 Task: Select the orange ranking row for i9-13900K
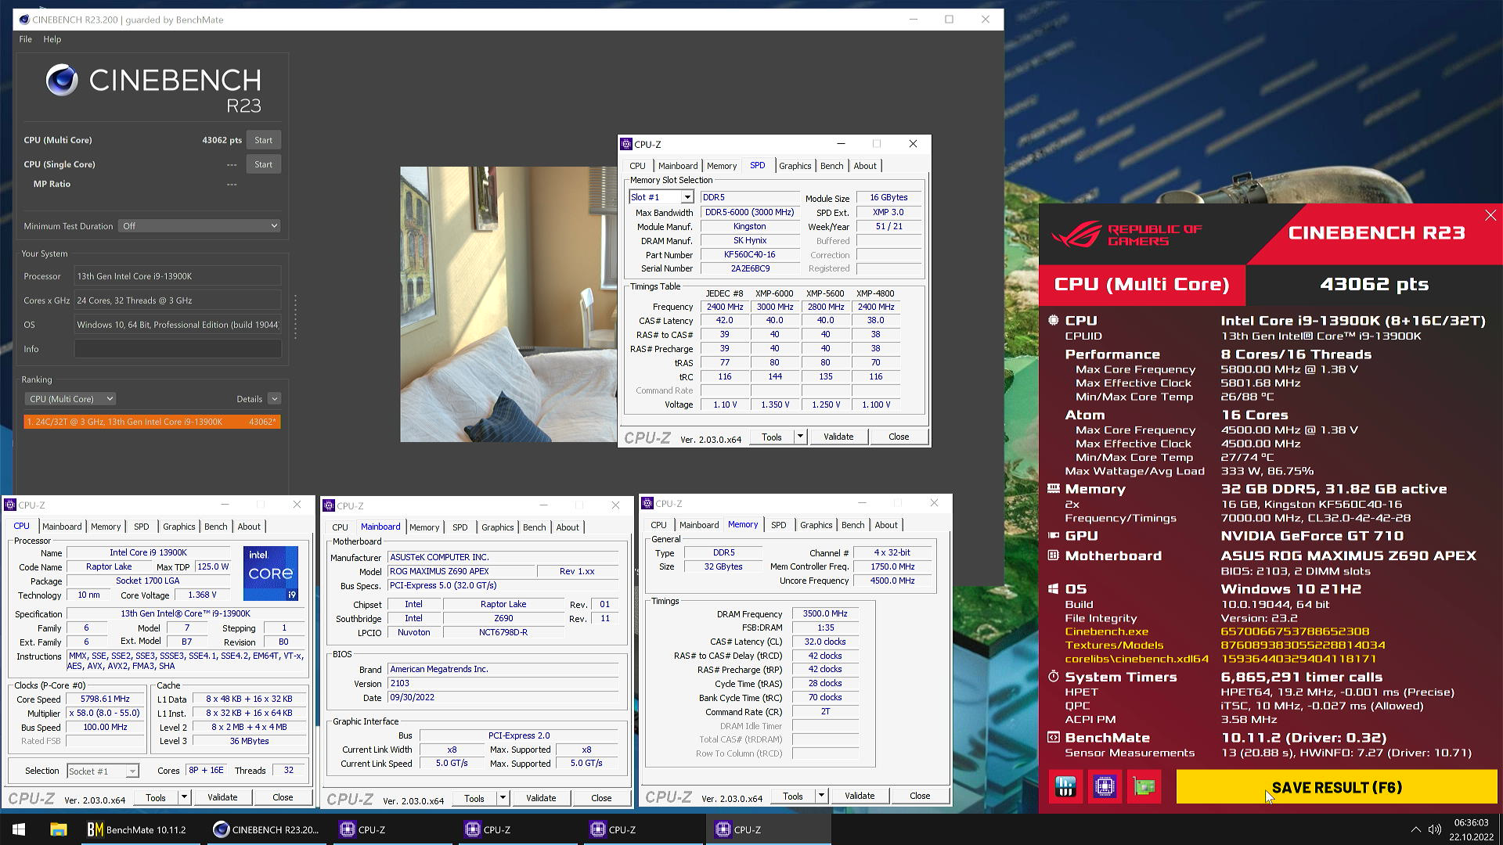[x=152, y=422]
